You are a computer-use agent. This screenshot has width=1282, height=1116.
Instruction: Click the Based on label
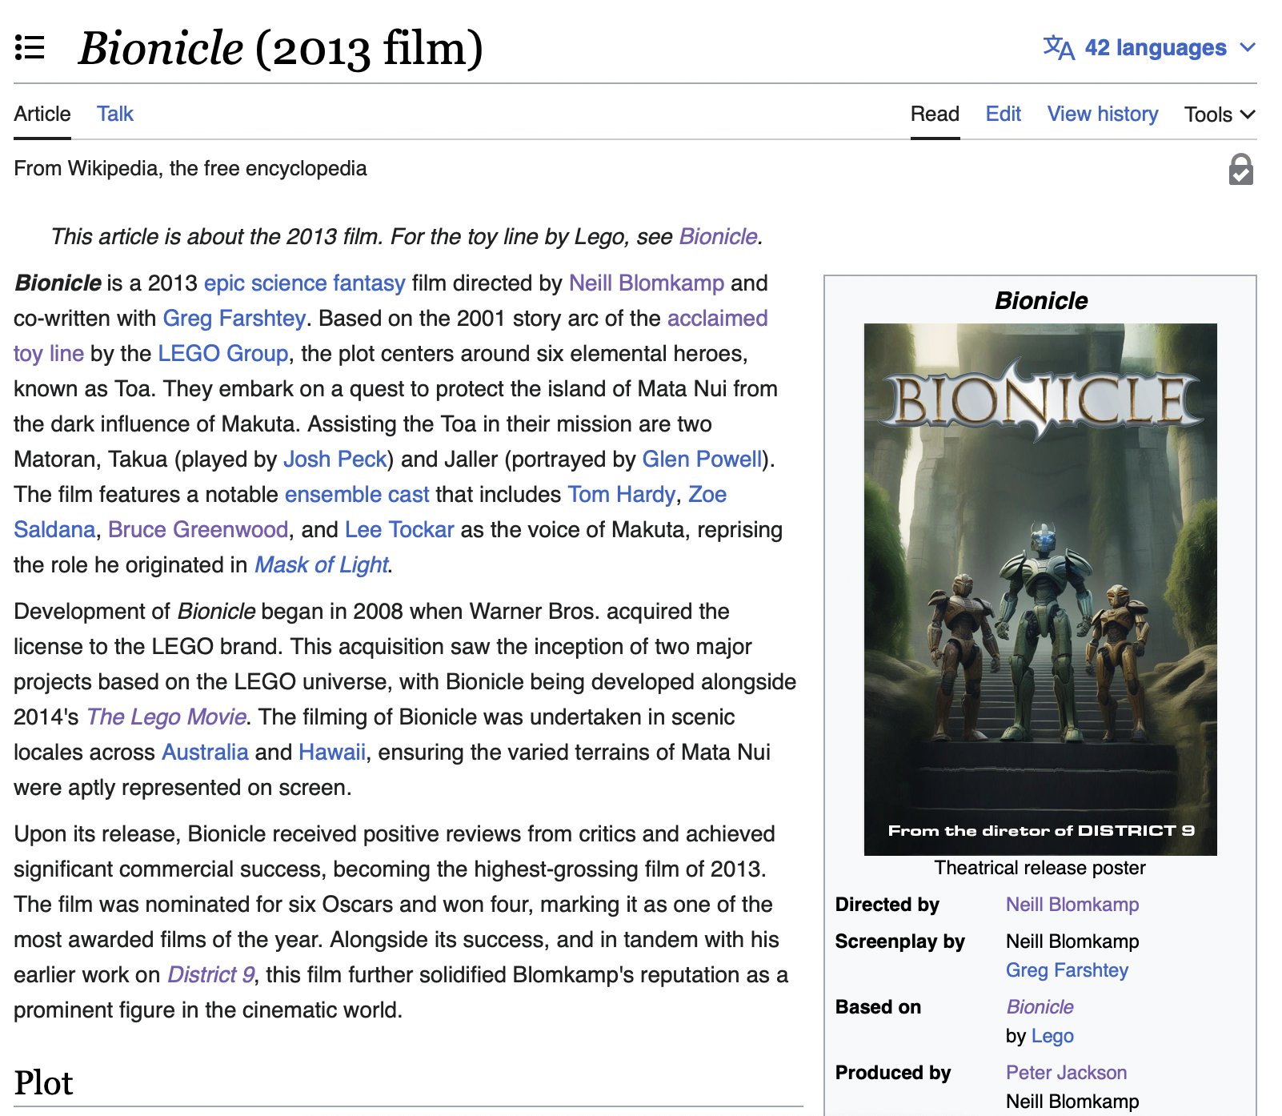click(878, 1007)
